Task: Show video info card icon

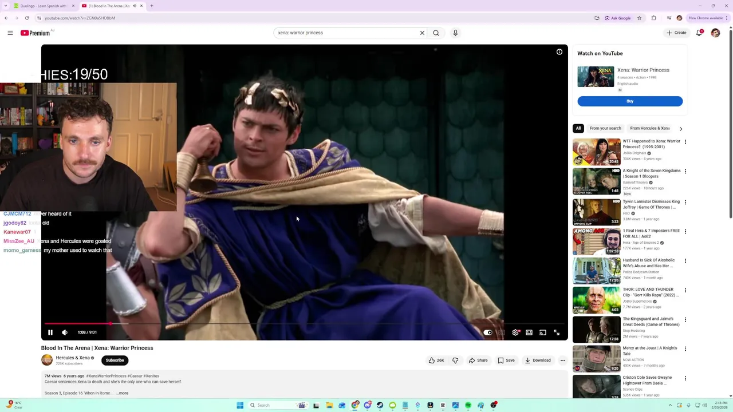Action: pyautogui.click(x=559, y=52)
